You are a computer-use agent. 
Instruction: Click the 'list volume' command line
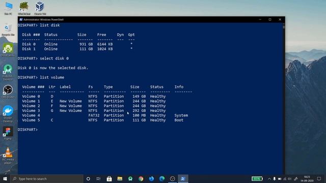[41, 77]
